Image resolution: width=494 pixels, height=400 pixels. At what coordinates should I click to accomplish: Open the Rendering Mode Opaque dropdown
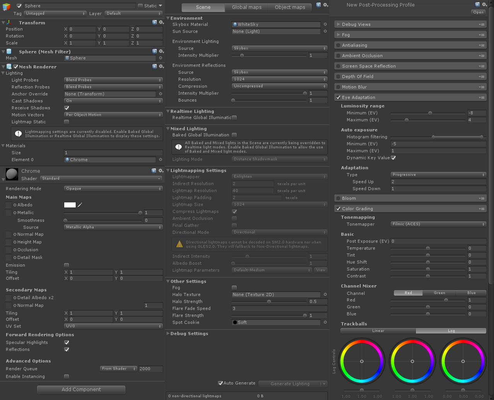tap(113, 189)
